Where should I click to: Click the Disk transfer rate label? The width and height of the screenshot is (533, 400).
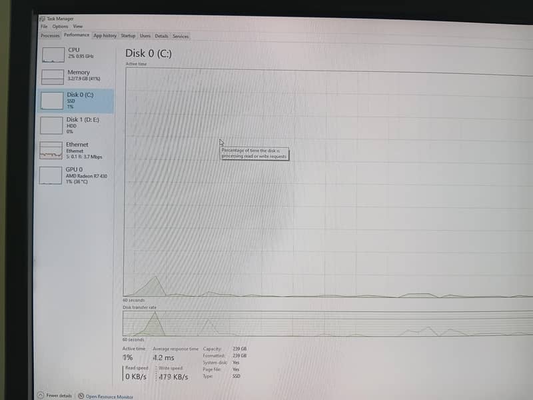(x=139, y=307)
